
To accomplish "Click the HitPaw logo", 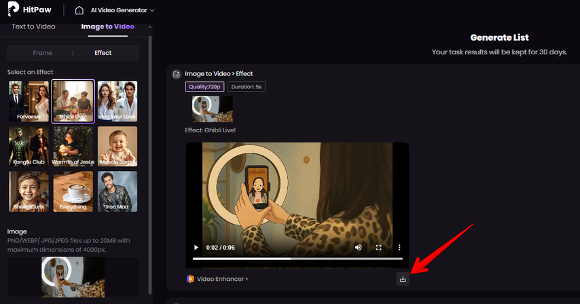I will click(x=29, y=9).
